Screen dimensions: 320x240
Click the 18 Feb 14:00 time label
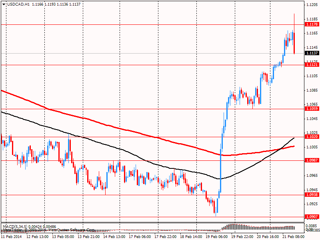coord(191,237)
